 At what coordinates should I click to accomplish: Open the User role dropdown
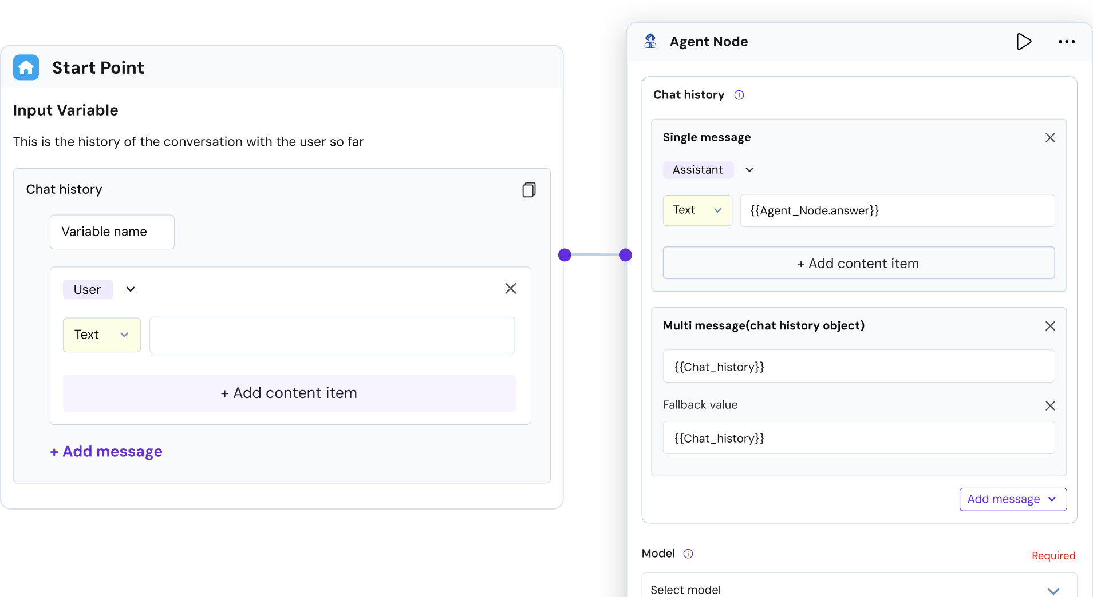131,289
